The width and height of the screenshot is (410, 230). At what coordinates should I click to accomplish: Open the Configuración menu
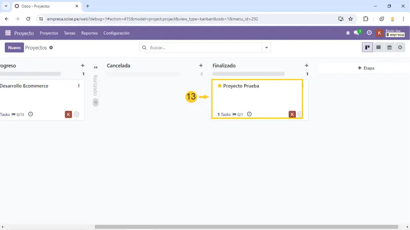coord(117,33)
